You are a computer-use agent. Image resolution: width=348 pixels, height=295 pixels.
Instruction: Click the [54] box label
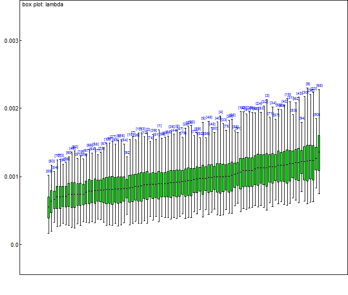(125, 140)
